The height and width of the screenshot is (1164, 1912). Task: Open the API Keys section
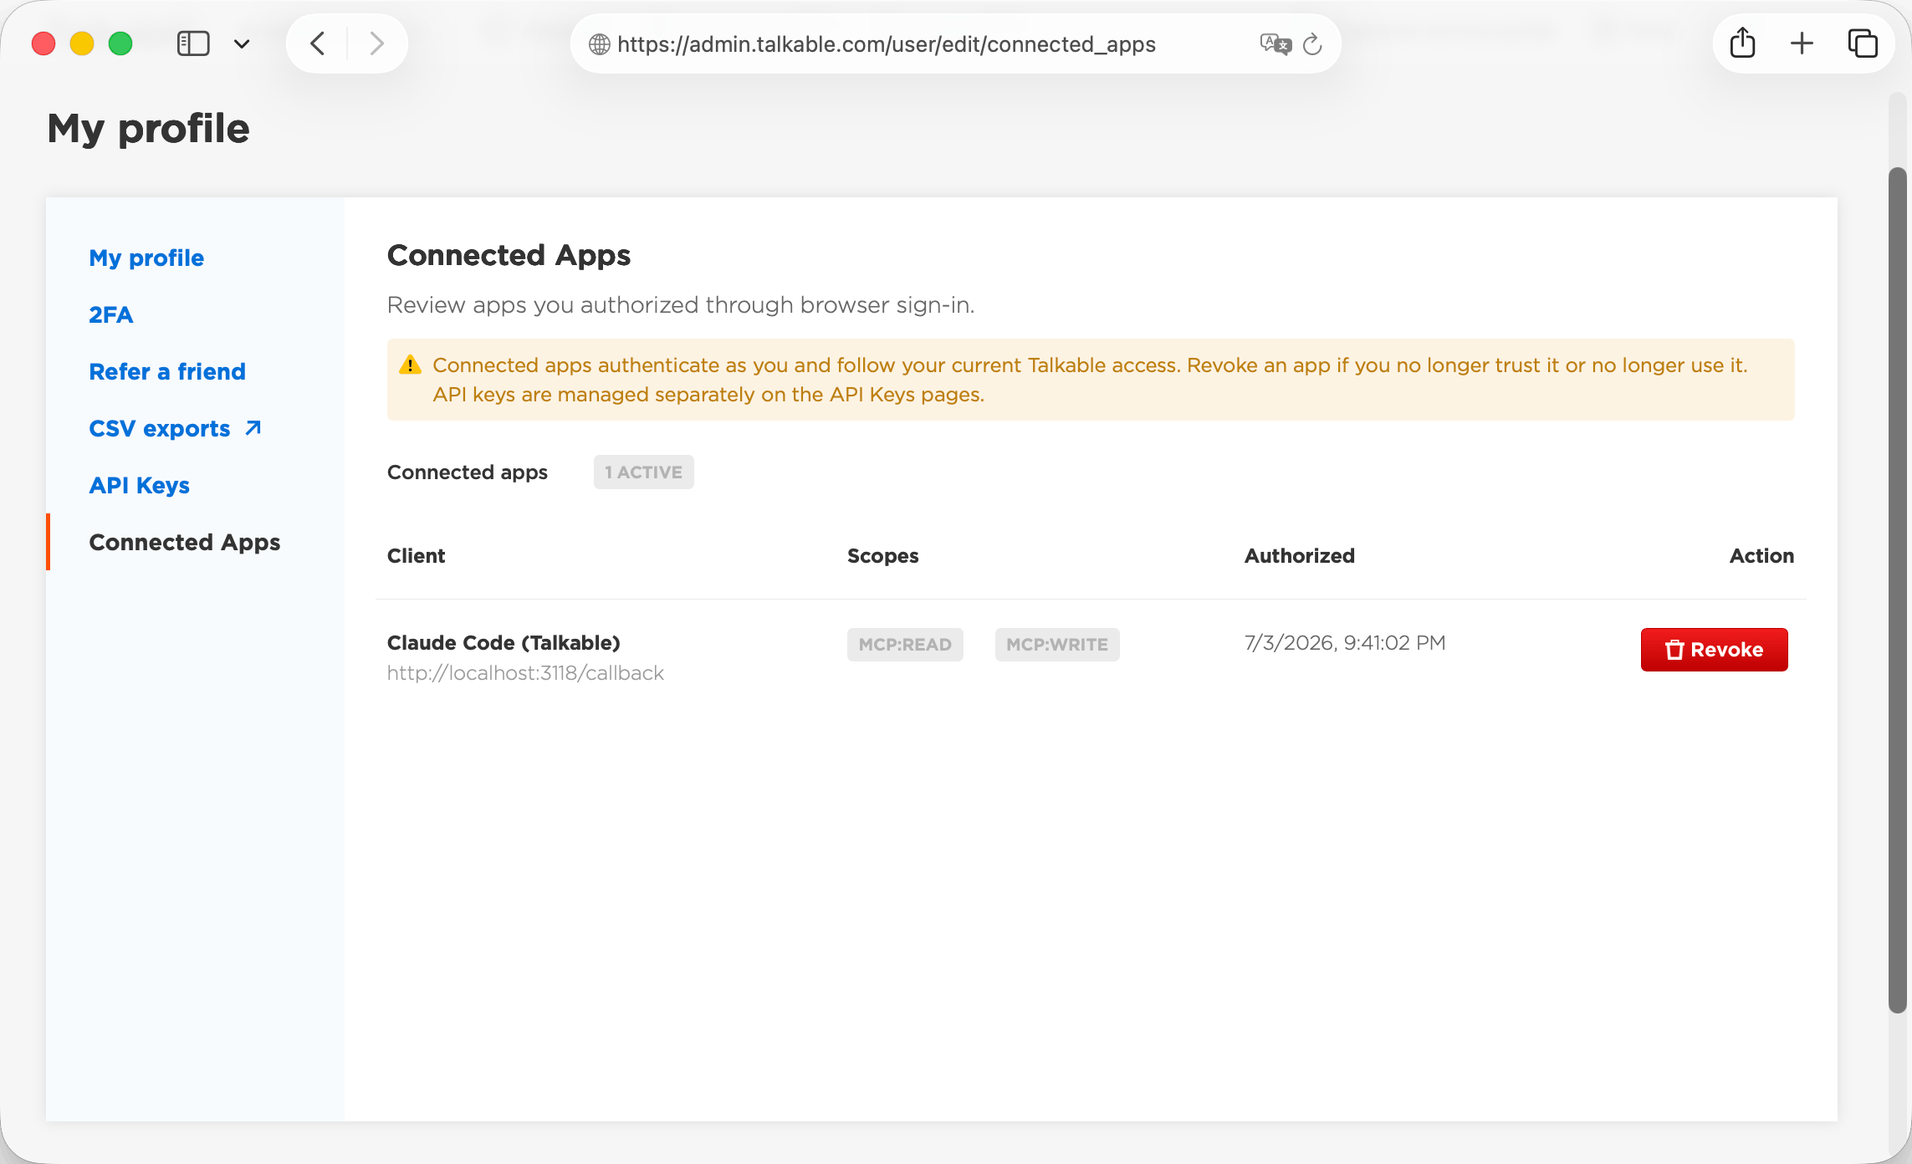coord(140,485)
